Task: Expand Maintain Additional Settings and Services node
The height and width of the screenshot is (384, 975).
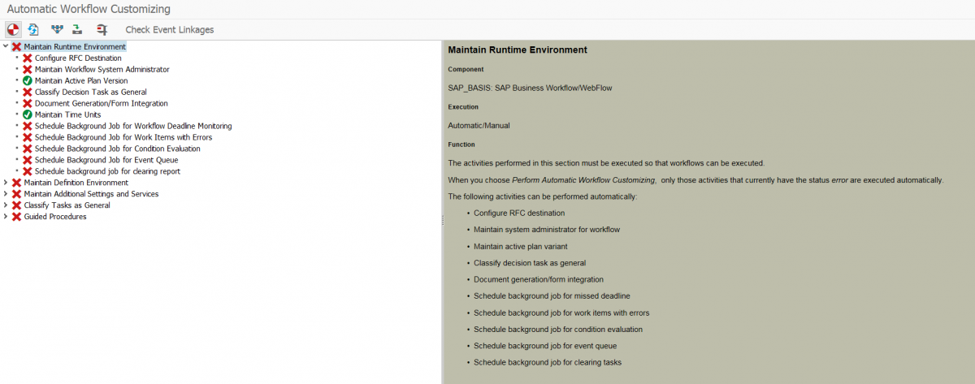Action: pyautogui.click(x=6, y=194)
